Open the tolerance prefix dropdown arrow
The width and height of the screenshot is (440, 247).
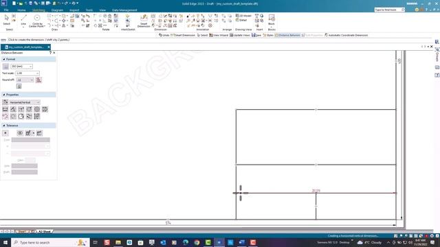point(34,133)
